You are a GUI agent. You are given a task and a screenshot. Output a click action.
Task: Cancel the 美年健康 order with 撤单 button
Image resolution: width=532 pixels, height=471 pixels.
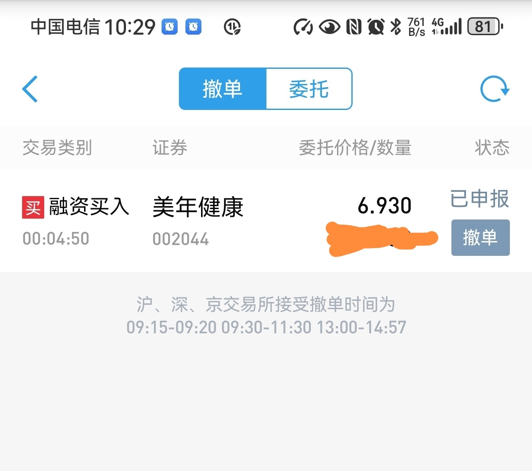pyautogui.click(x=480, y=238)
